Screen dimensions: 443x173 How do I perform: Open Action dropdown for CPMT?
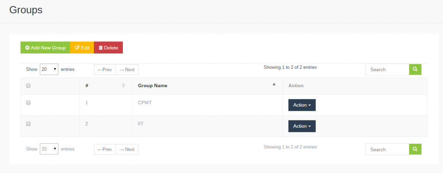click(x=302, y=105)
